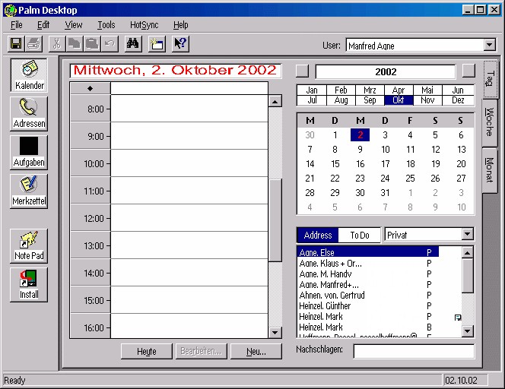Open the Tools menu

pyautogui.click(x=106, y=25)
